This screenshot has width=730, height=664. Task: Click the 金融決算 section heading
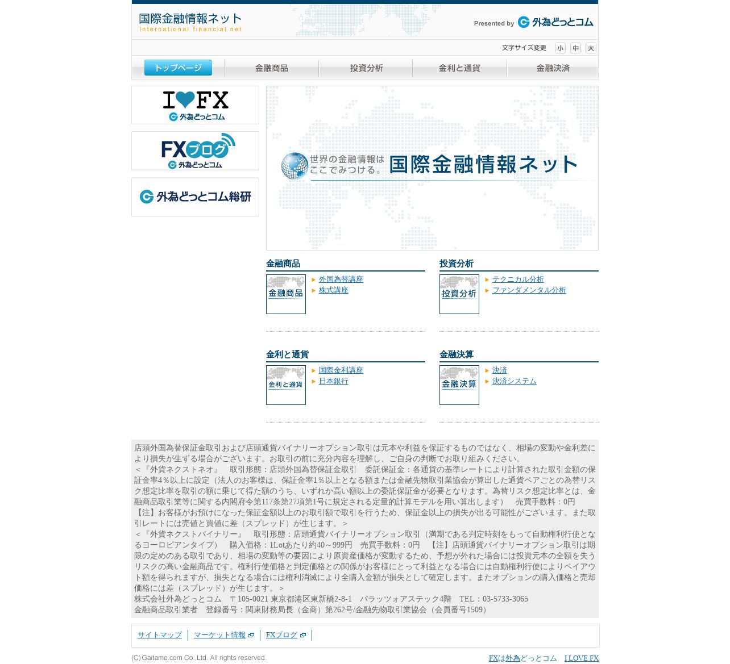coord(457,354)
